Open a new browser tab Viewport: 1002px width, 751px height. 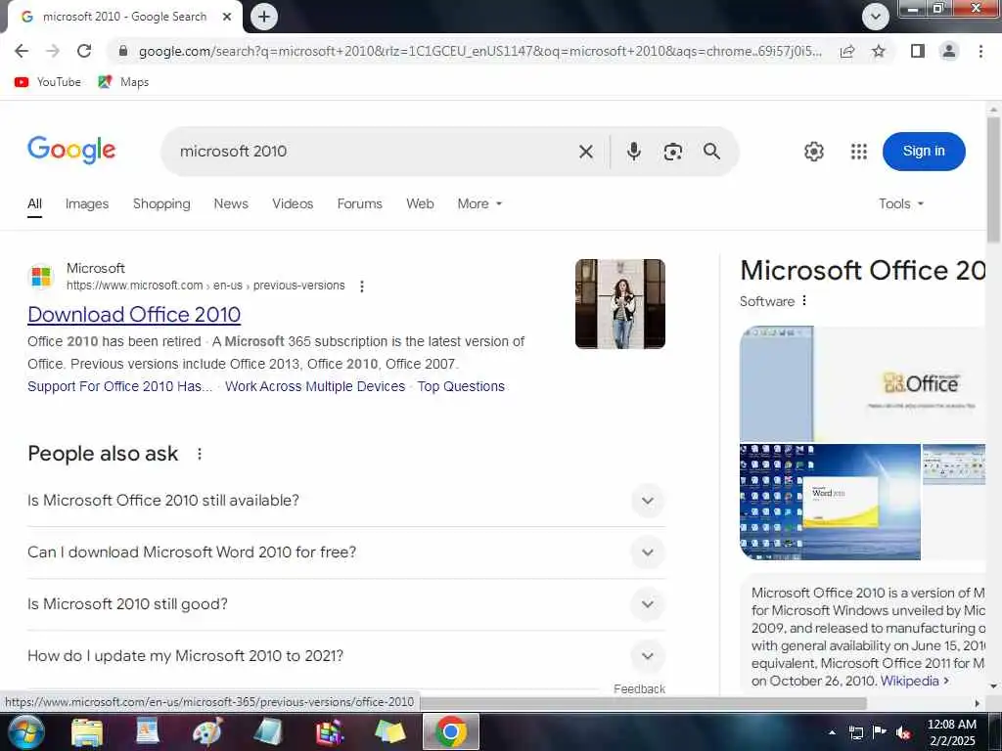pyautogui.click(x=264, y=17)
